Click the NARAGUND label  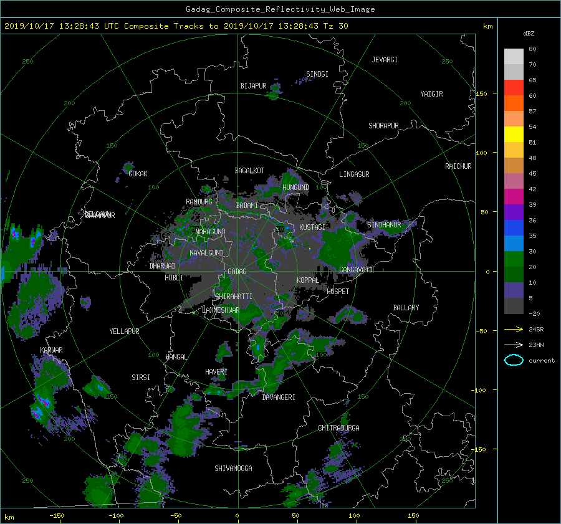click(211, 232)
